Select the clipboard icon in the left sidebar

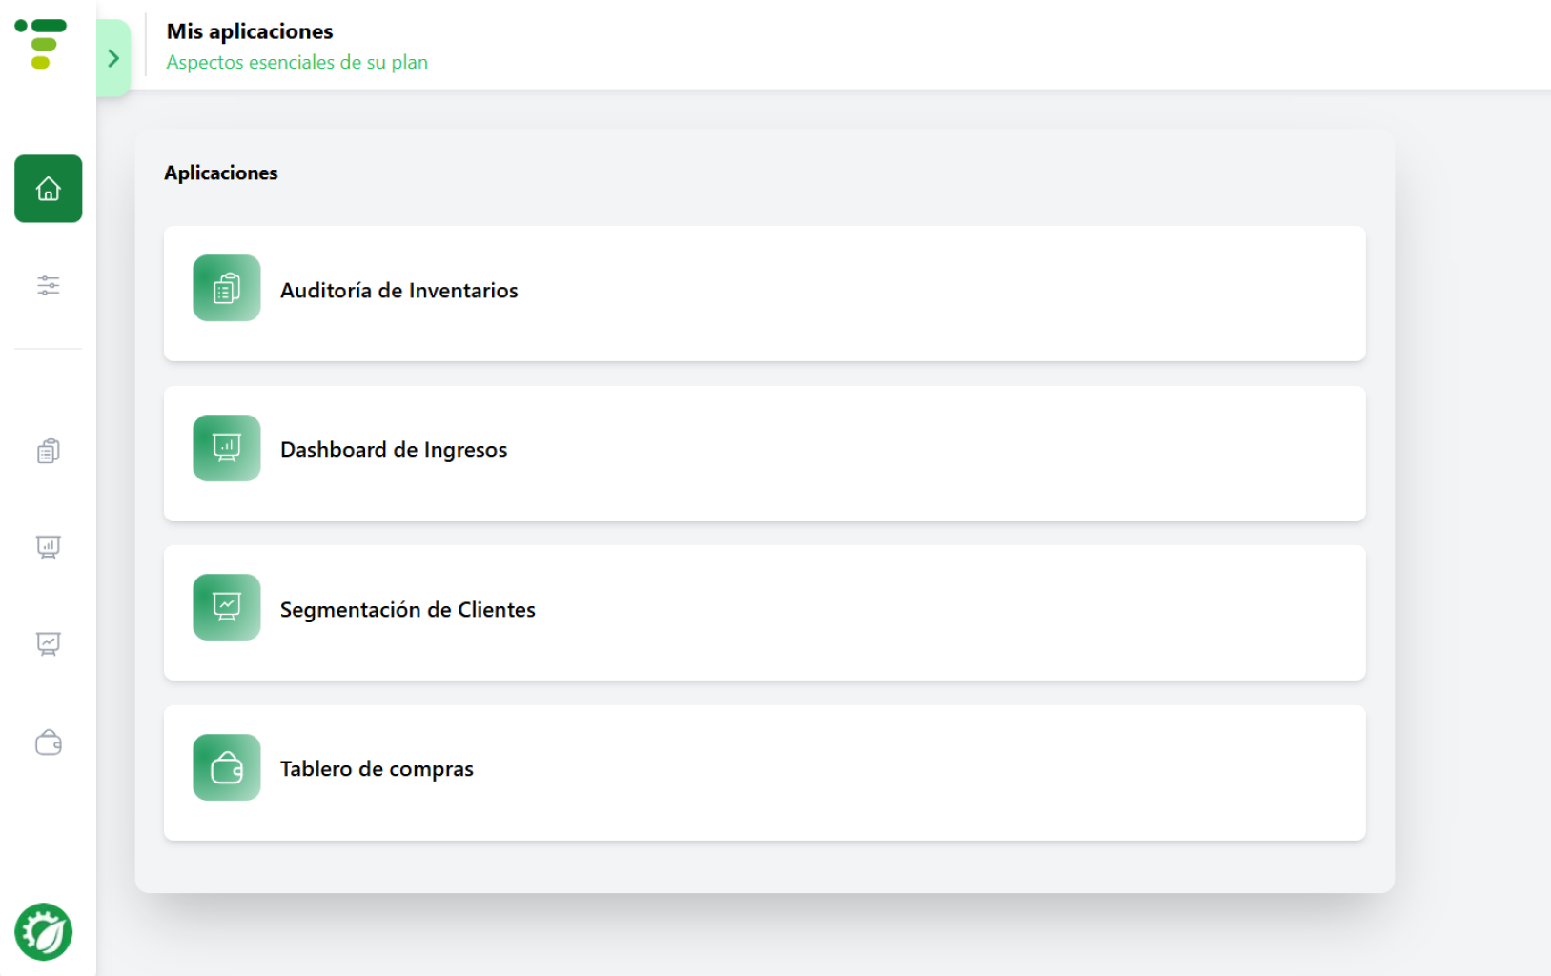[48, 451]
